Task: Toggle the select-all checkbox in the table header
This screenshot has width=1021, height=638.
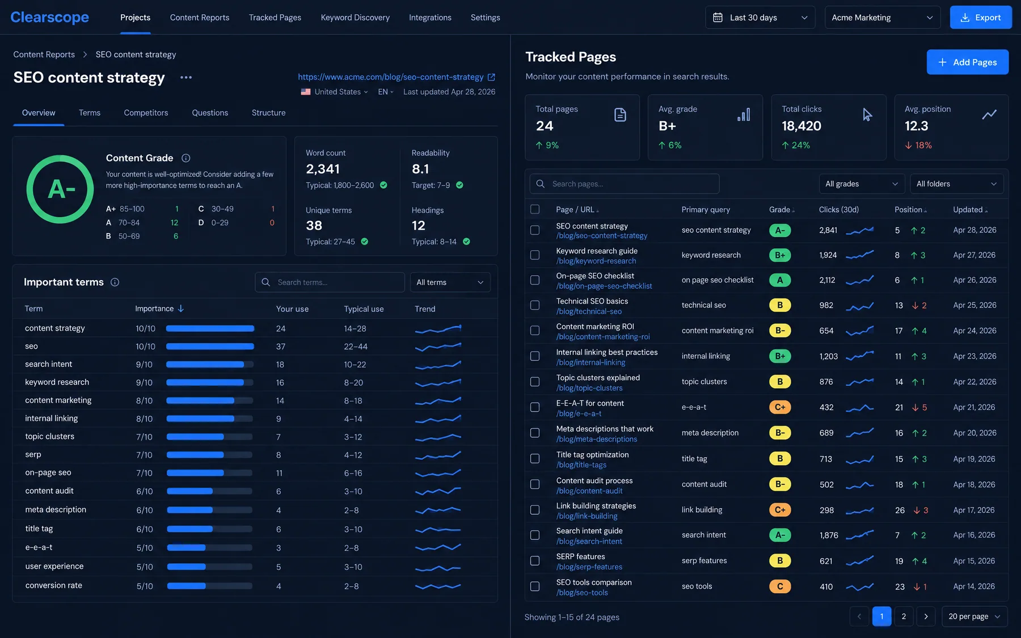Action: click(535, 209)
